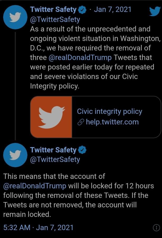This screenshot has width=162, height=238.
Task: Click the Twitter bird logo at top right
Action: click(x=155, y=11)
